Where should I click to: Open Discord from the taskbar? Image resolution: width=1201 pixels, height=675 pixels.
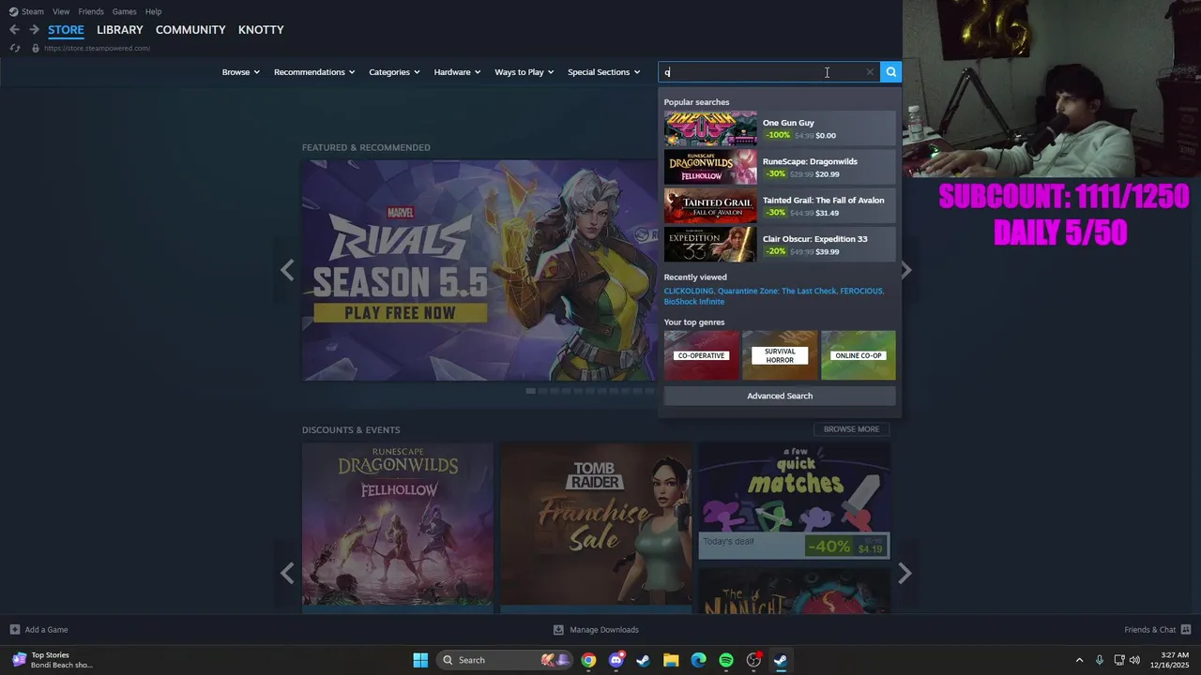tap(616, 660)
